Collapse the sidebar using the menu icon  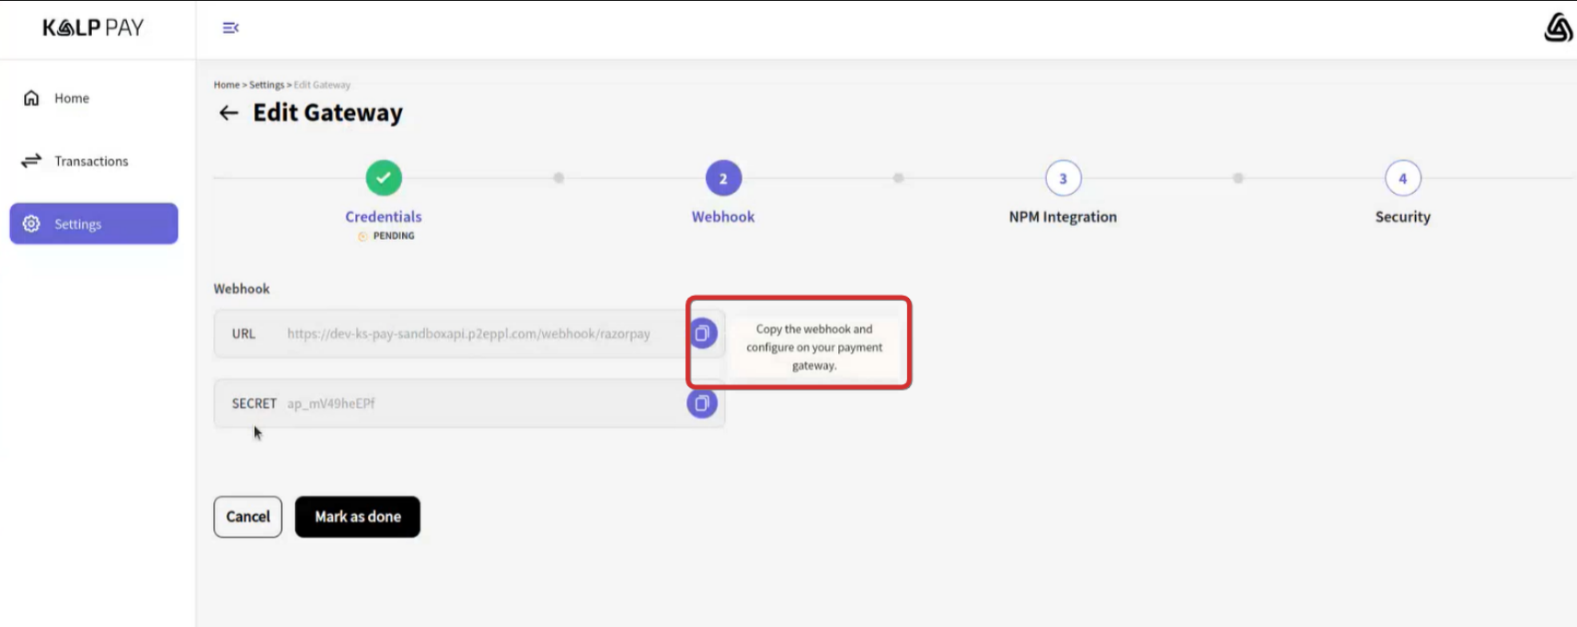(x=231, y=28)
